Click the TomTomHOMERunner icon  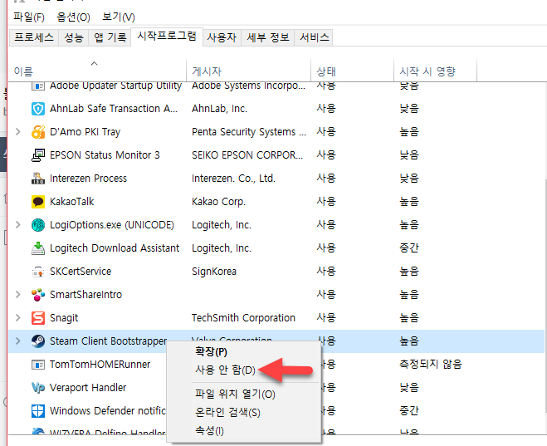tap(38, 365)
